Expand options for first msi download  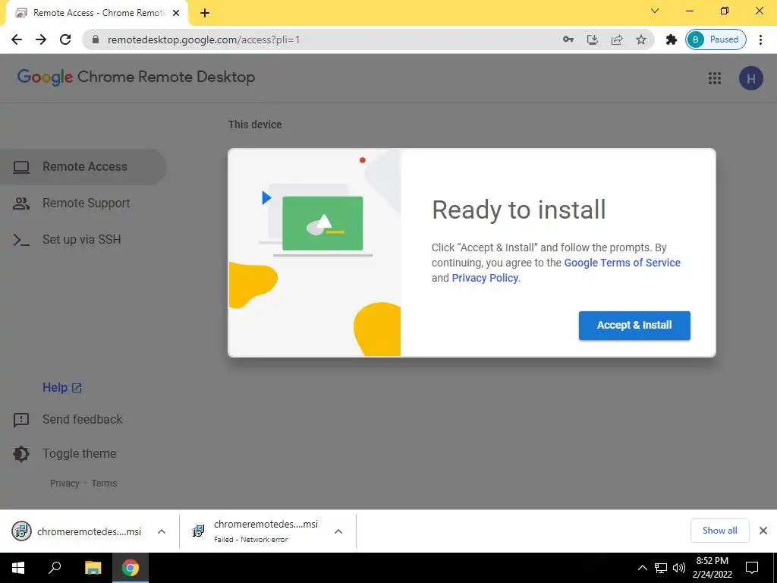[161, 531]
